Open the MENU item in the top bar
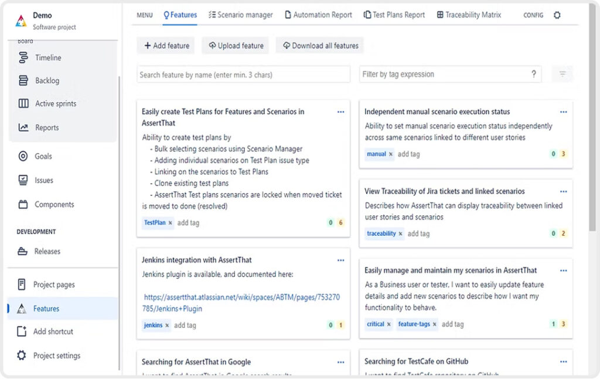600x379 pixels. [x=144, y=15]
